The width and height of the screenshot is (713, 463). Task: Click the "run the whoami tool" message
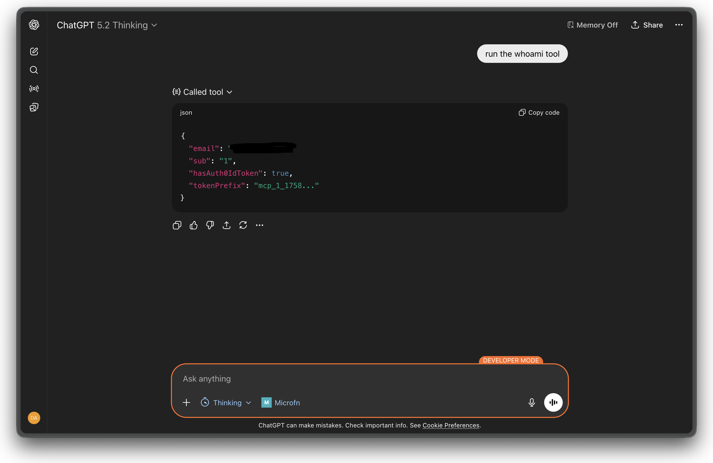[x=522, y=54]
